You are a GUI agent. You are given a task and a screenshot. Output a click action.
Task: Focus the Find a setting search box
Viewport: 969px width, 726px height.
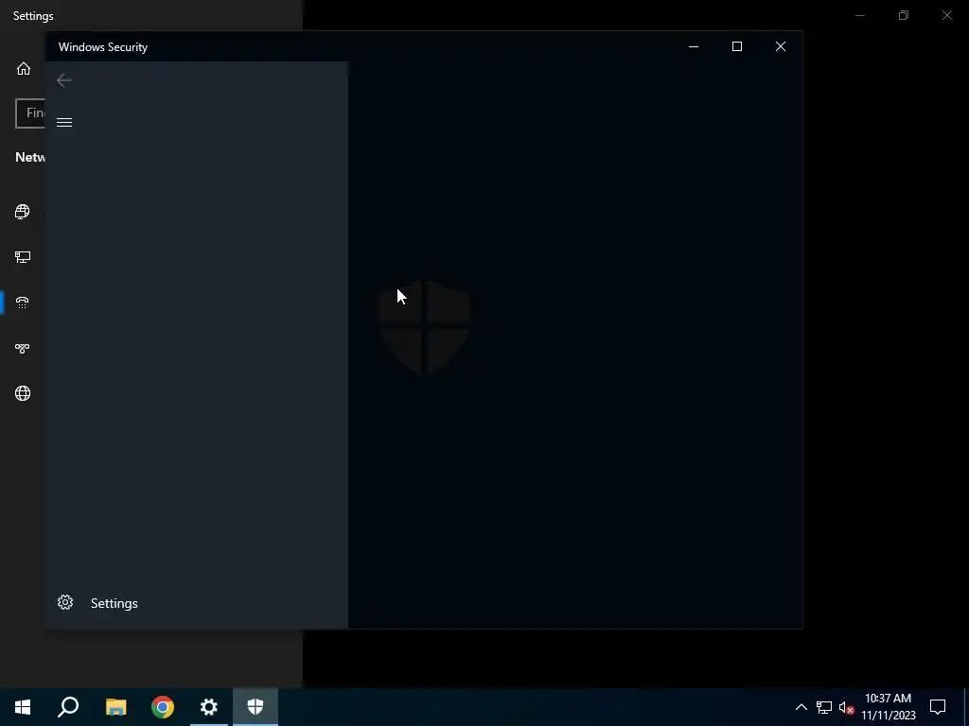coord(30,113)
